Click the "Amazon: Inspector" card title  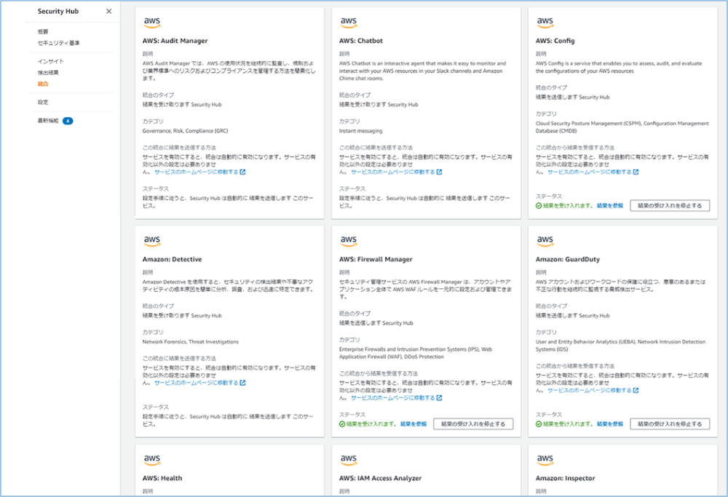coord(565,478)
